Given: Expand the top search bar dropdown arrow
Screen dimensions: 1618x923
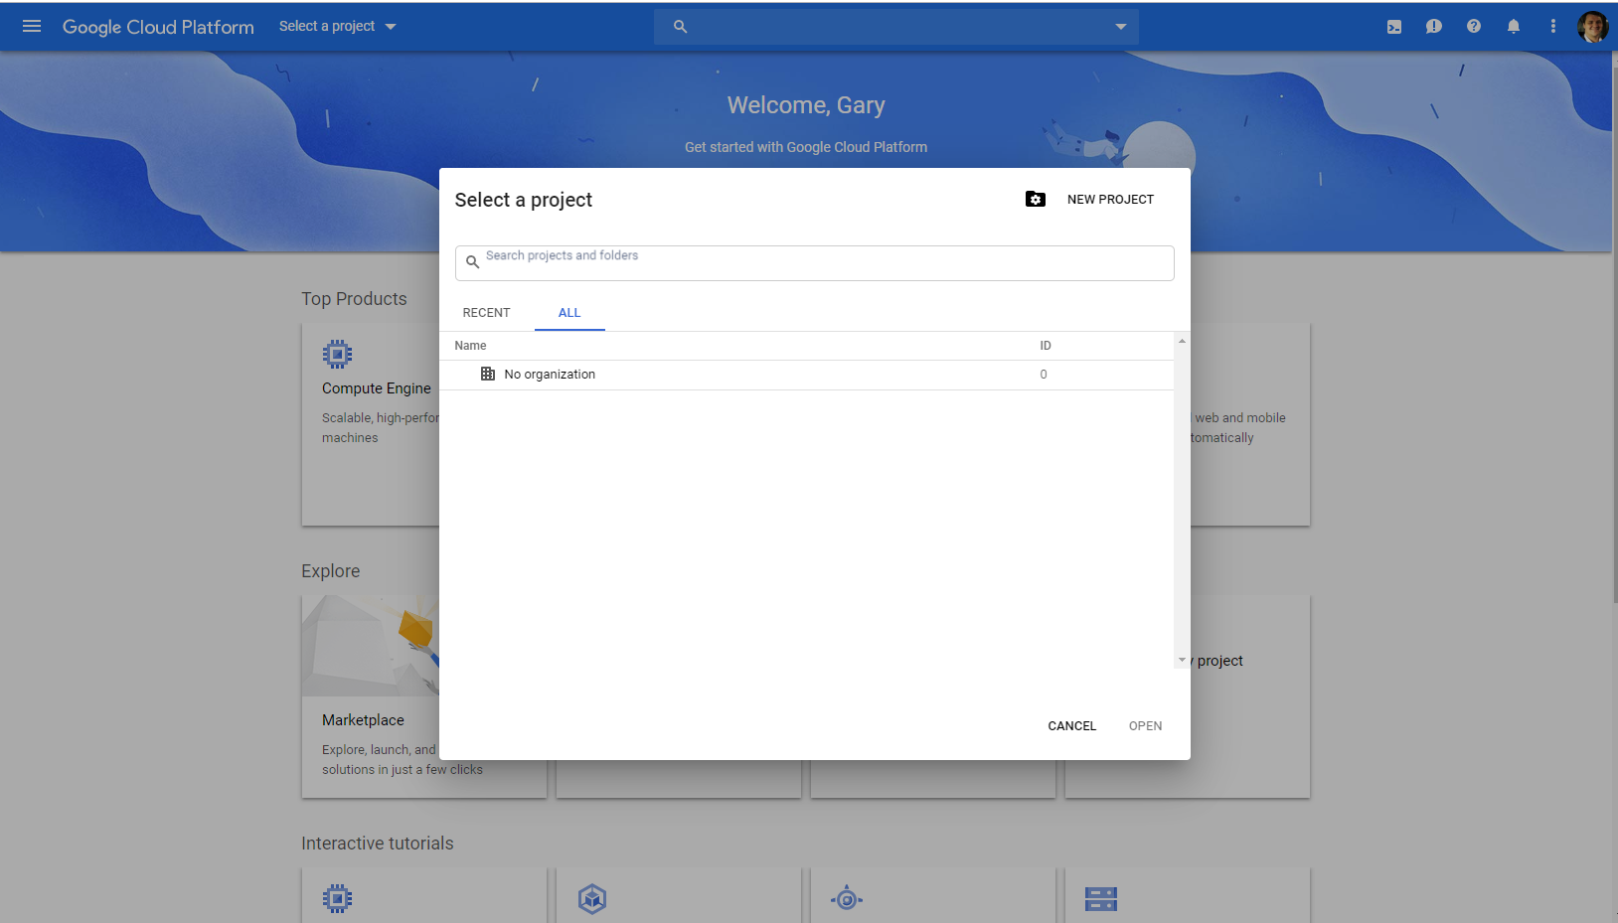Looking at the screenshot, I should [1121, 27].
